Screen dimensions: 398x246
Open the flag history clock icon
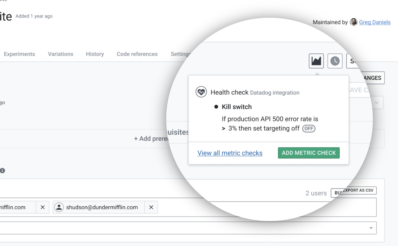[x=335, y=61]
